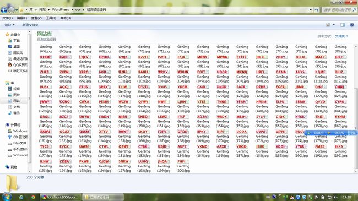Click 库 in the address breadcrumb
The image size is (358, 201).
pyautogui.click(x=31, y=9)
